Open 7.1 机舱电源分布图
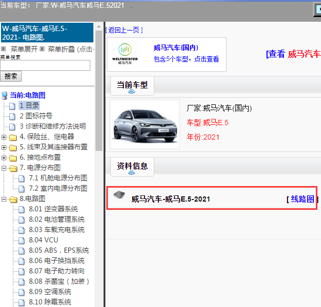321x307 pixels. 58,178
